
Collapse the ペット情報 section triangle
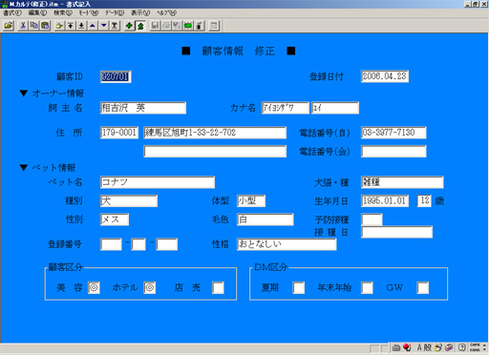click(x=24, y=167)
